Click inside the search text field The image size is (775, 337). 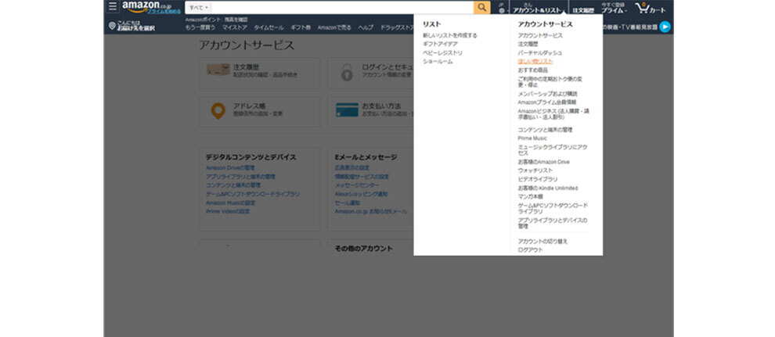pyautogui.click(x=342, y=7)
